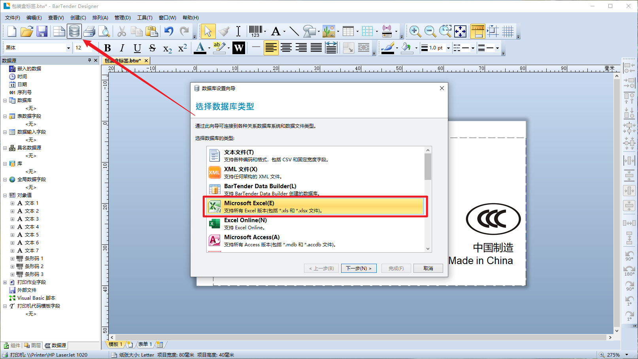
Task: Choose the line drawing tool
Action: coord(294,31)
